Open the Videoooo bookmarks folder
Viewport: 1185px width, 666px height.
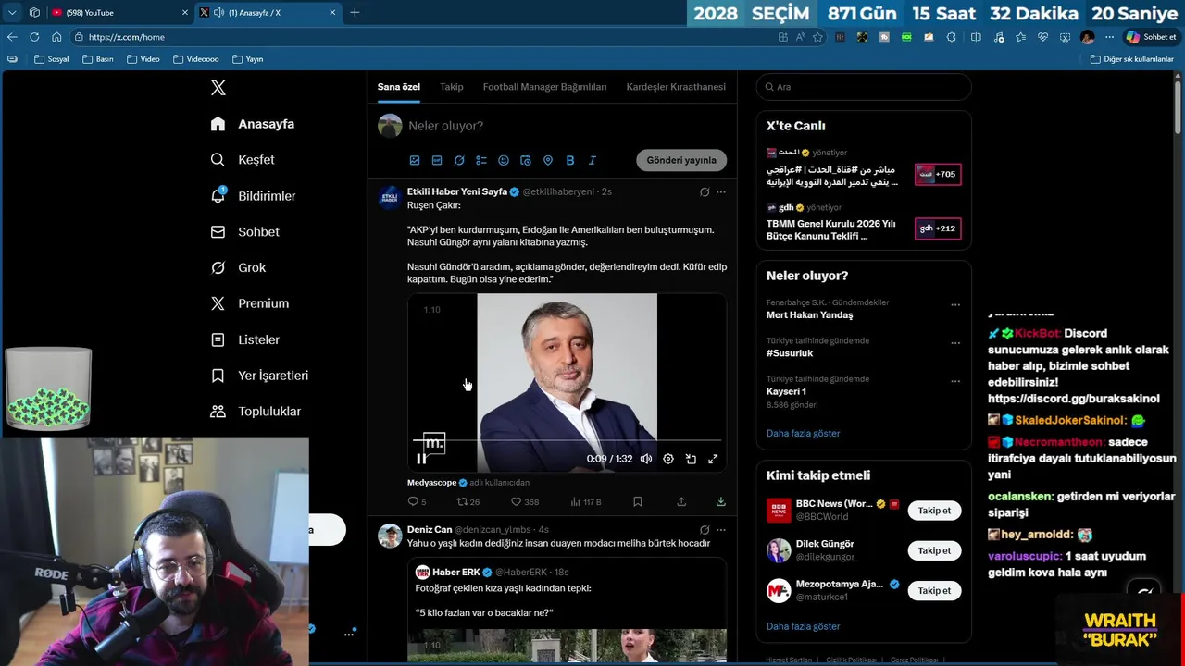195,59
